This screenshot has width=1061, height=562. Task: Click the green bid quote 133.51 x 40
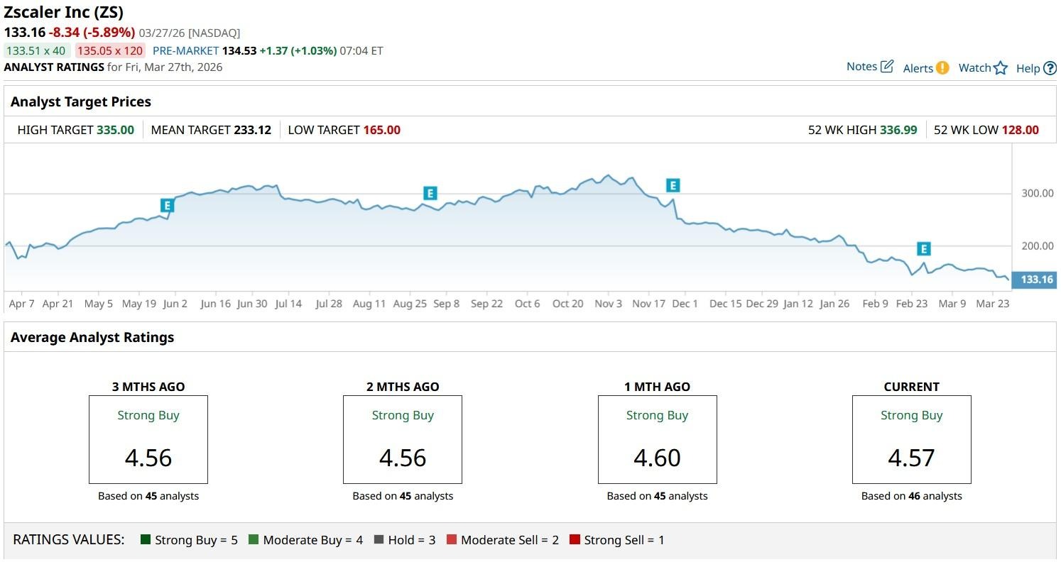click(x=36, y=51)
